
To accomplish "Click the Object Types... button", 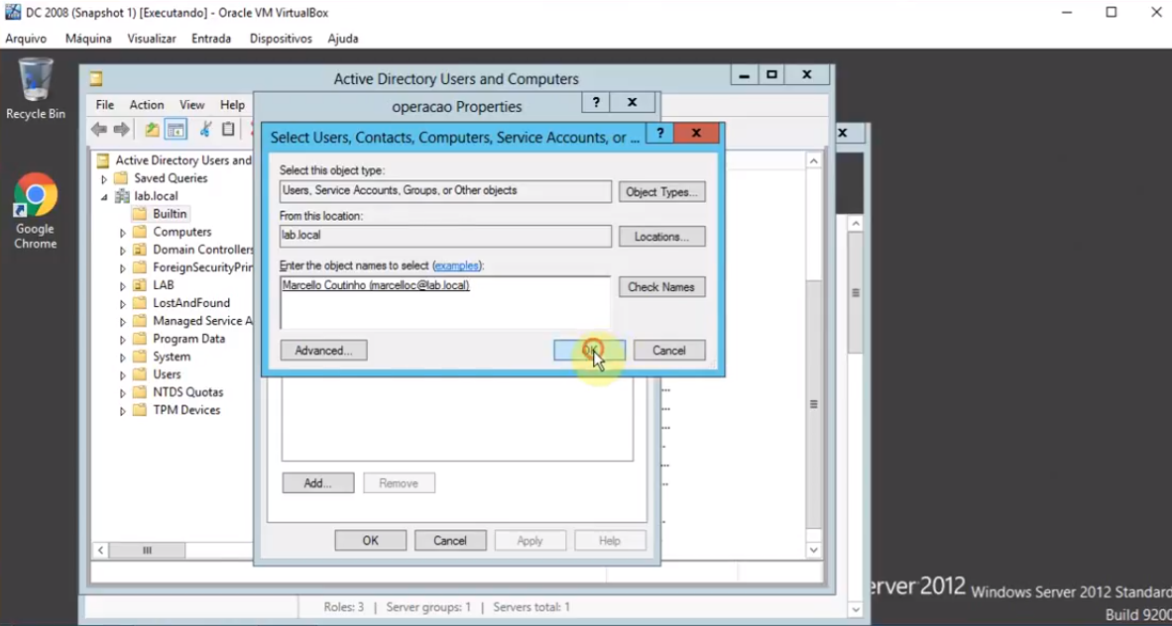I will [x=661, y=192].
